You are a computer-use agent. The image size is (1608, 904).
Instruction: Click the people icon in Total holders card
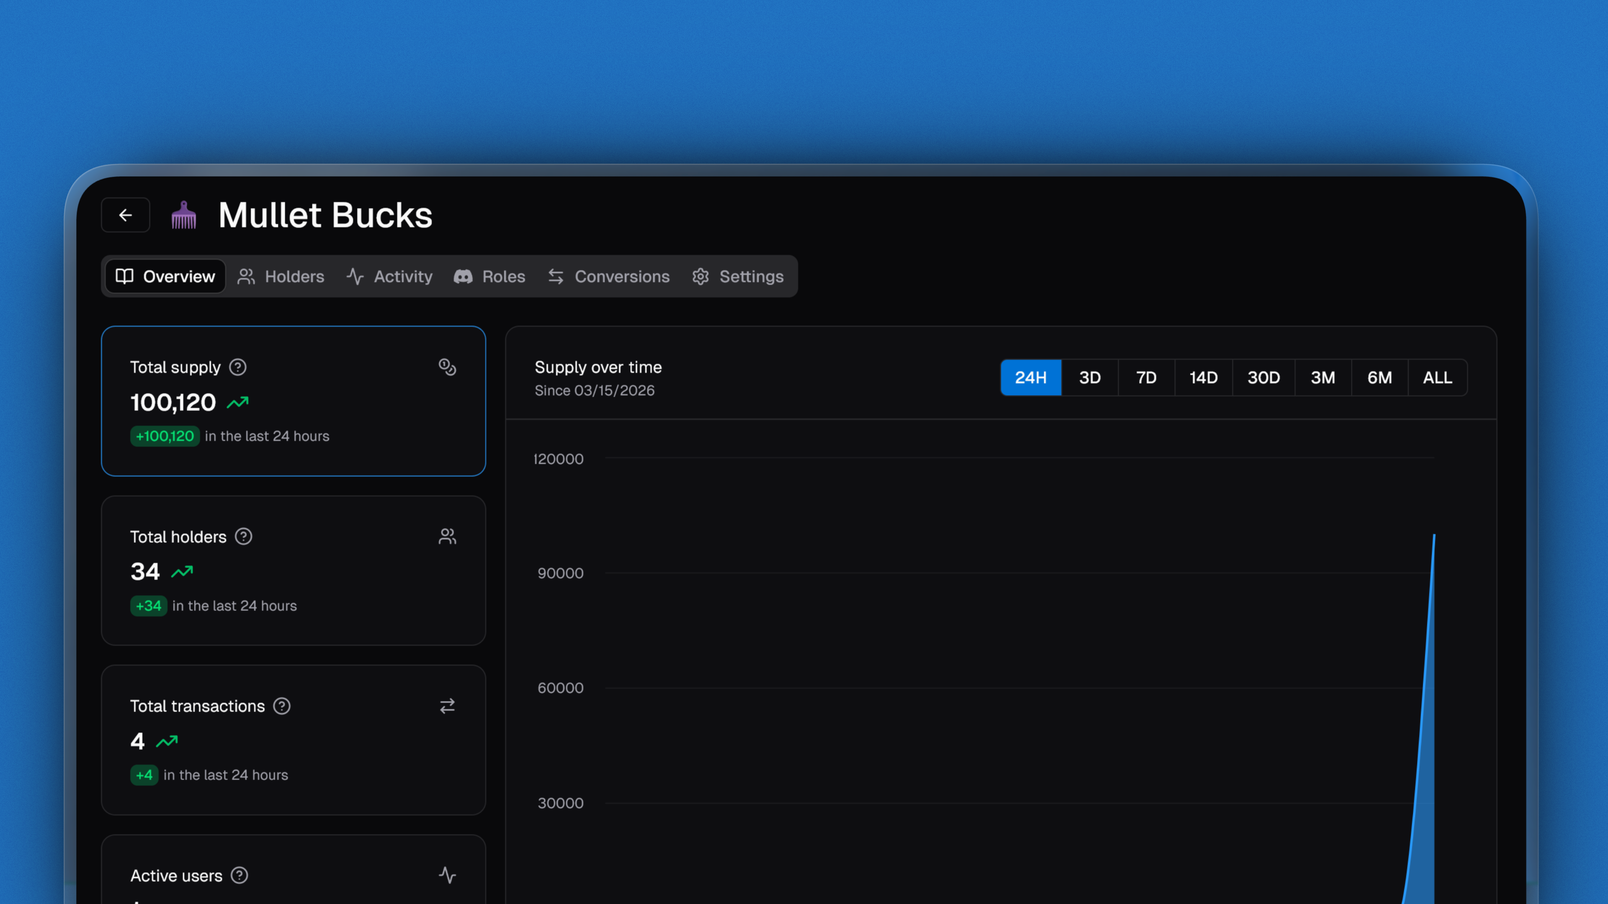click(x=447, y=537)
